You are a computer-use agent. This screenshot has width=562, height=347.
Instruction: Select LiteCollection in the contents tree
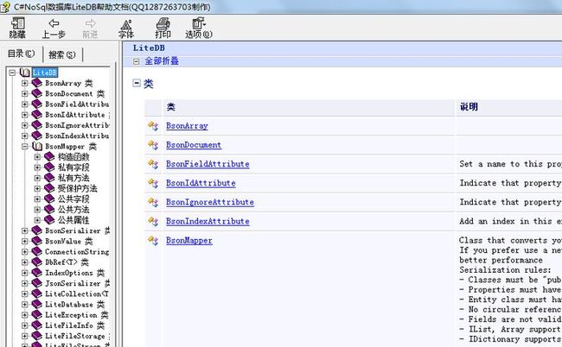pos(77,294)
